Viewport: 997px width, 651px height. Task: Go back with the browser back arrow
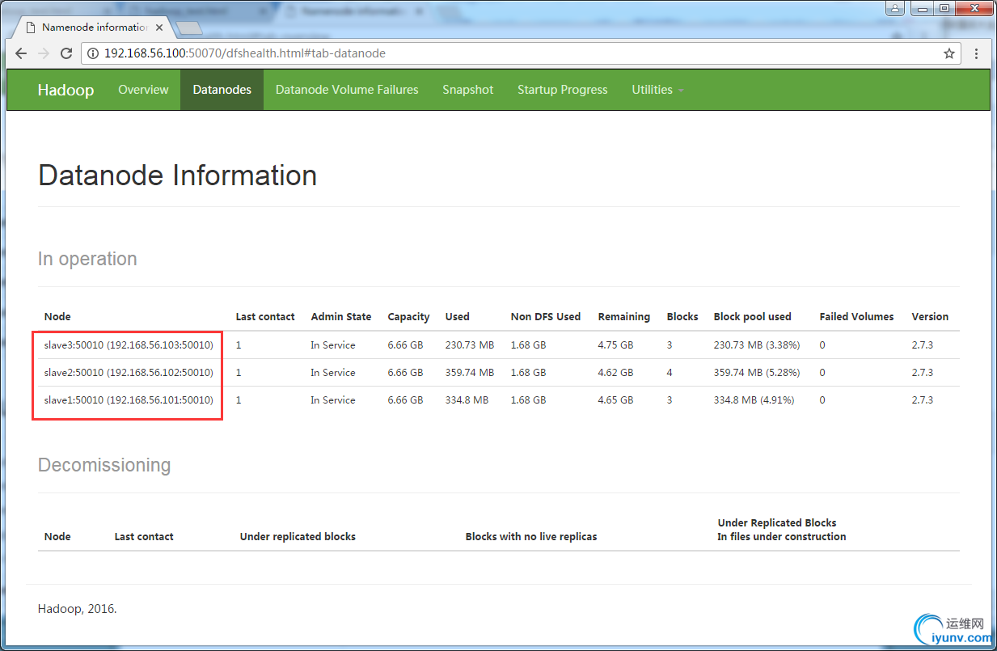[x=21, y=53]
